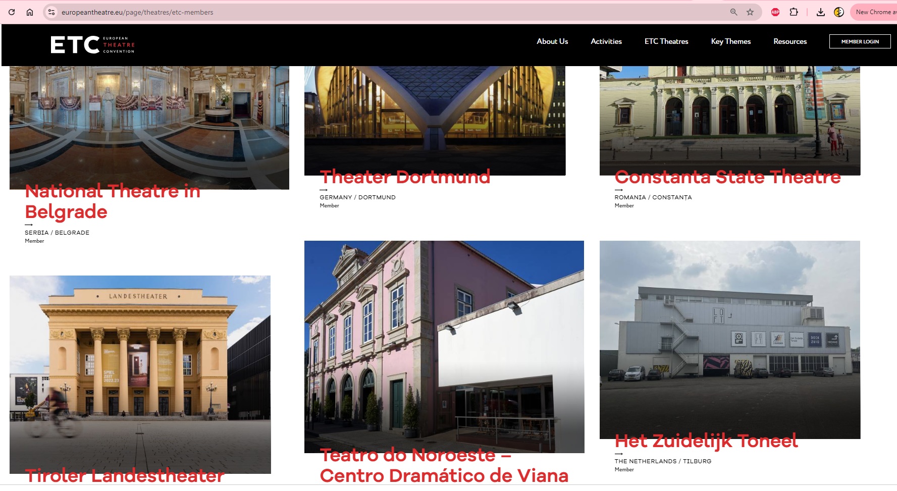897x491 pixels.
Task: Open the Extensions puzzle piece icon
Action: 794,12
